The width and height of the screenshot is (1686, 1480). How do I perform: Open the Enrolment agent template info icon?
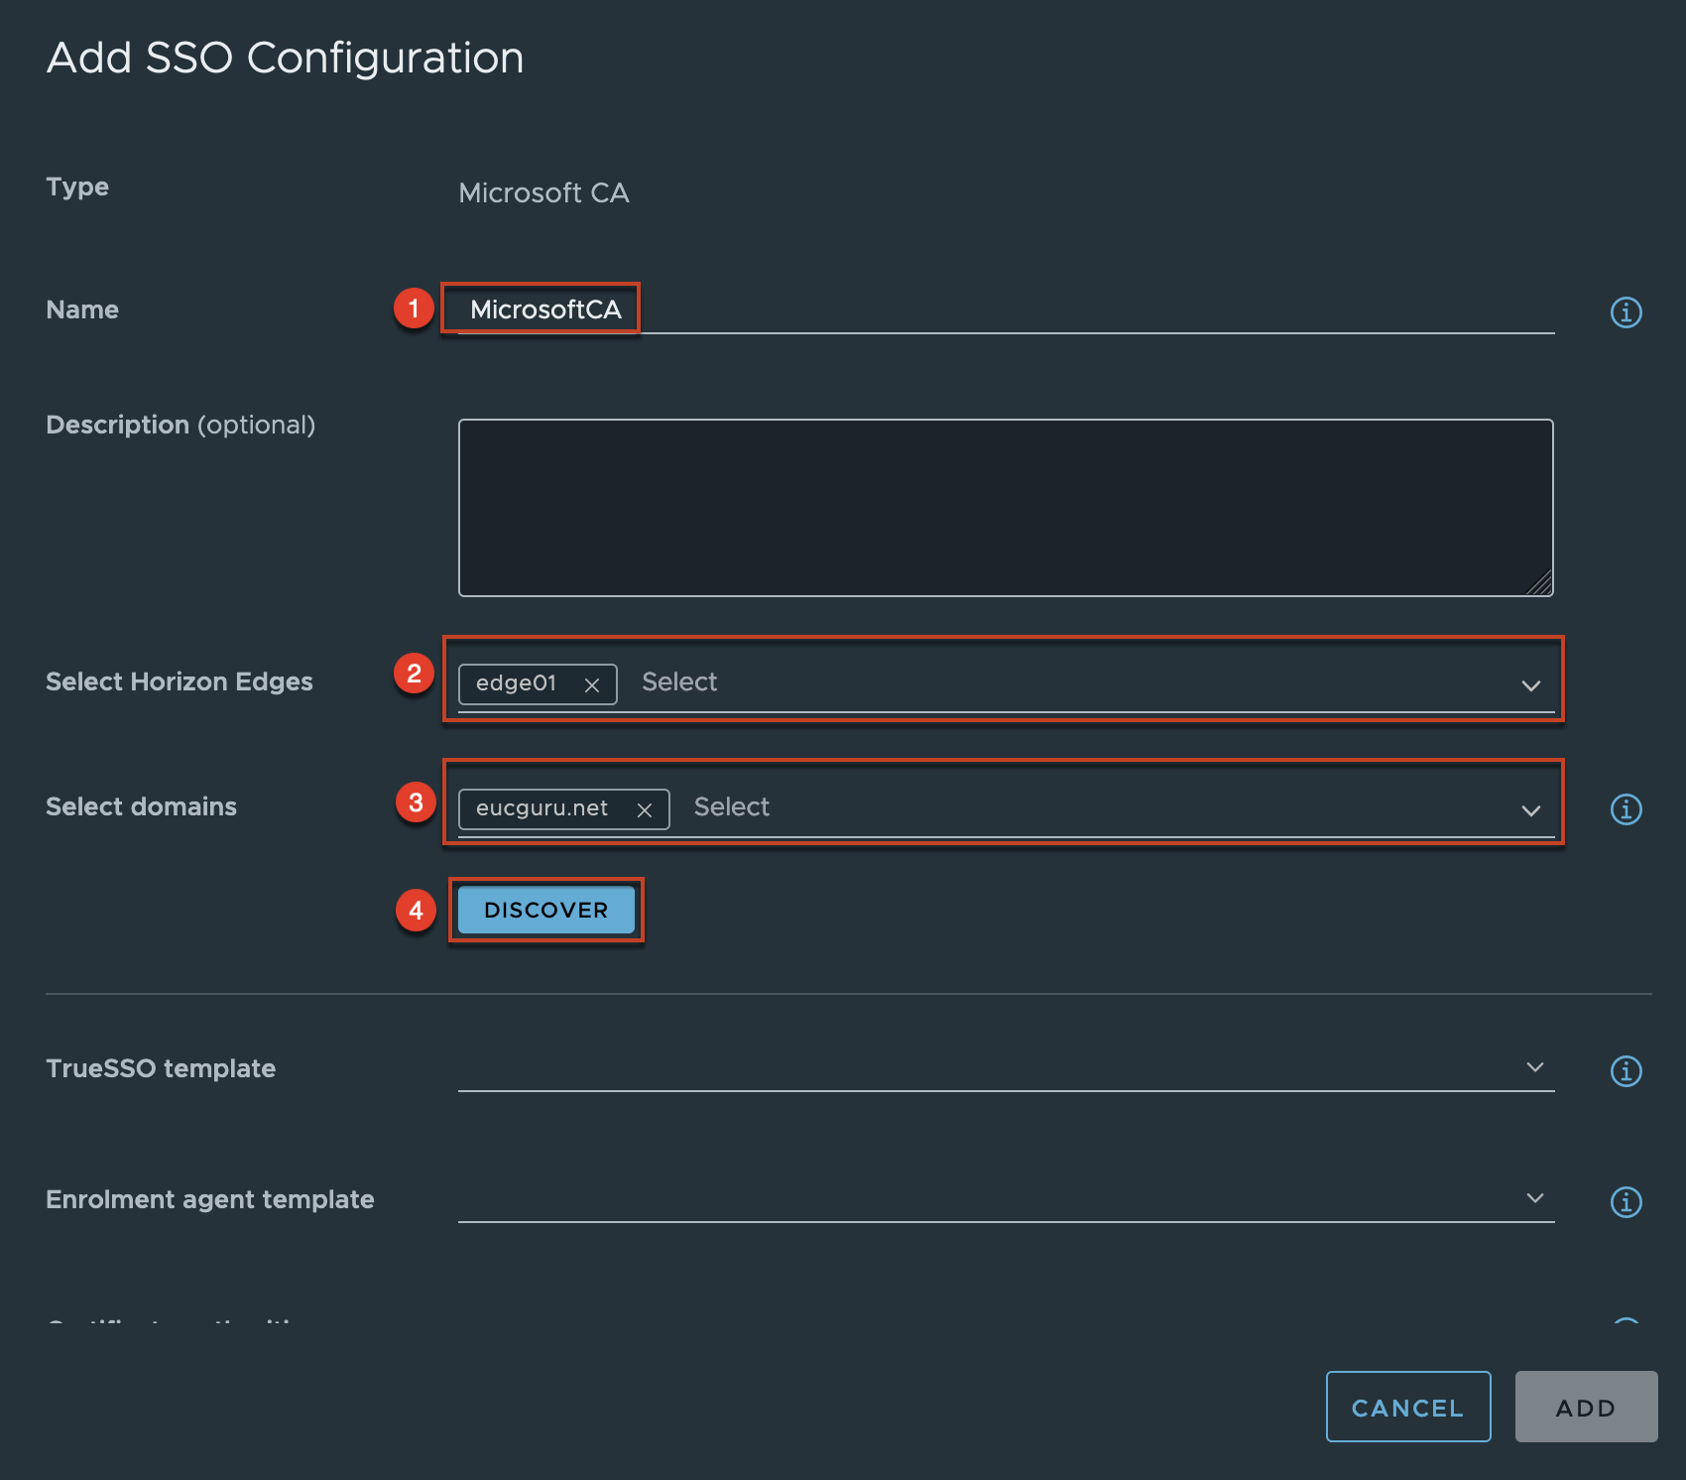(x=1626, y=1202)
